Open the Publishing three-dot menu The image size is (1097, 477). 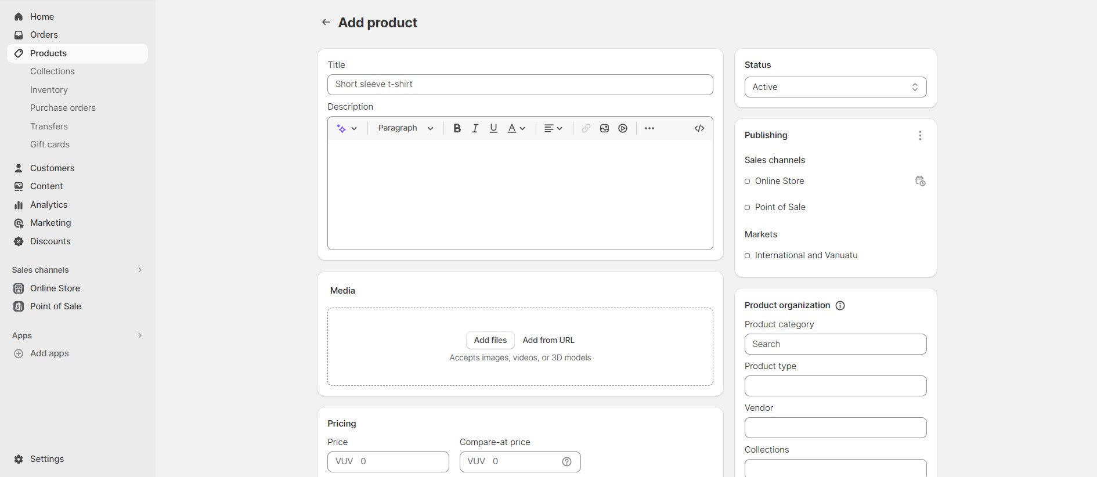[920, 136]
